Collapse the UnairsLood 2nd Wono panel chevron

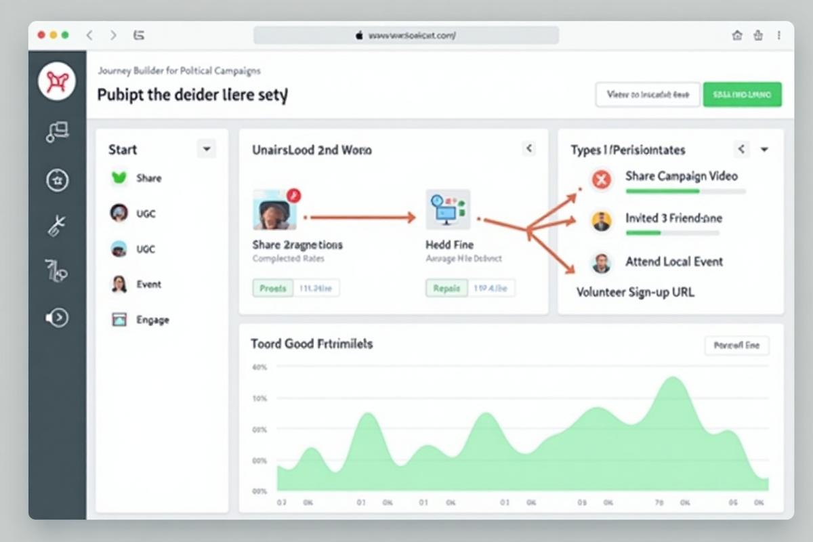pos(529,149)
